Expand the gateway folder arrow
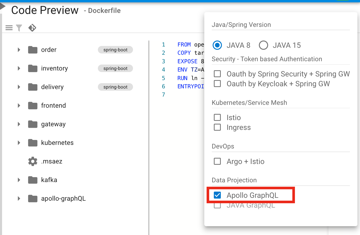Screen dimensions: 360x235 click(19, 124)
